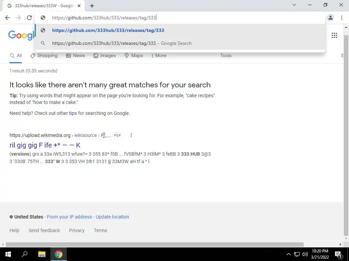Open the Windows Start menu
349x261 pixels.
(x=8, y=254)
